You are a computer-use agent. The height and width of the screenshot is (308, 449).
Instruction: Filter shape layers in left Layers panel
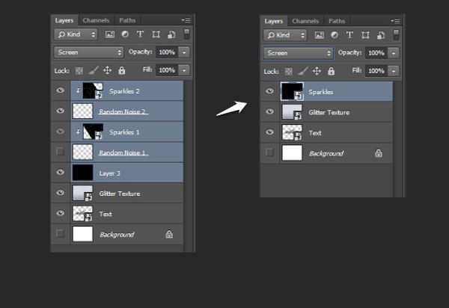tap(156, 34)
